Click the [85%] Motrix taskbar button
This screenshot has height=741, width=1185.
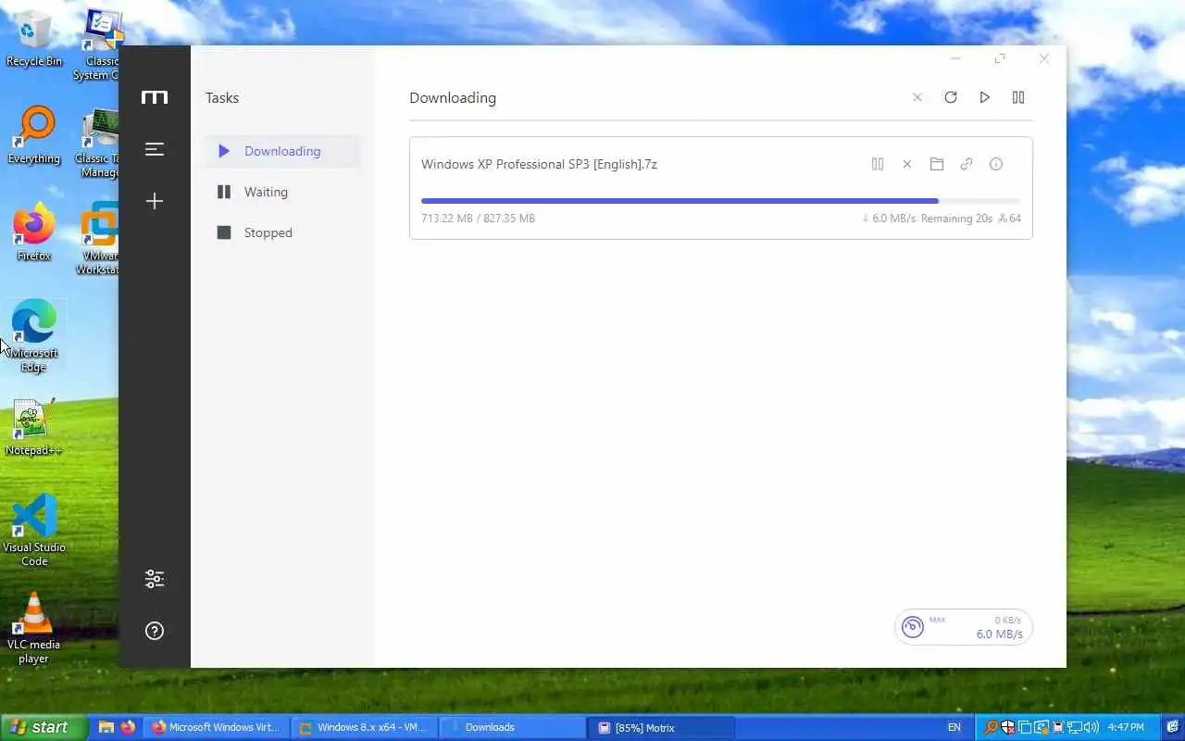point(660,727)
